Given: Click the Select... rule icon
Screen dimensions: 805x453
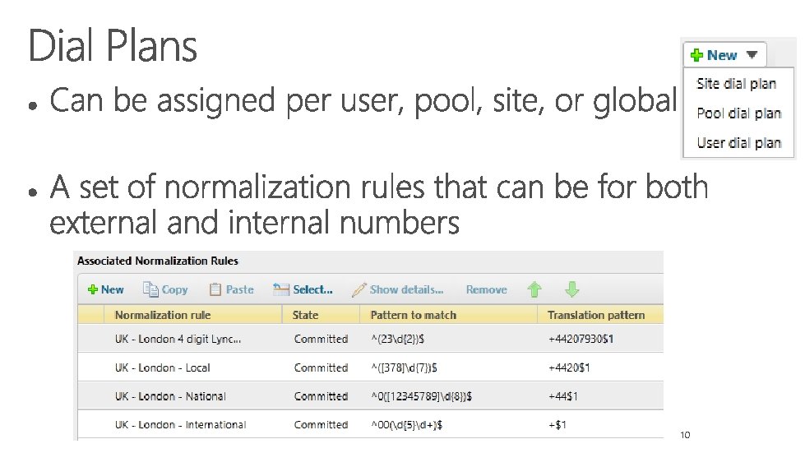Looking at the screenshot, I should pos(281,289).
